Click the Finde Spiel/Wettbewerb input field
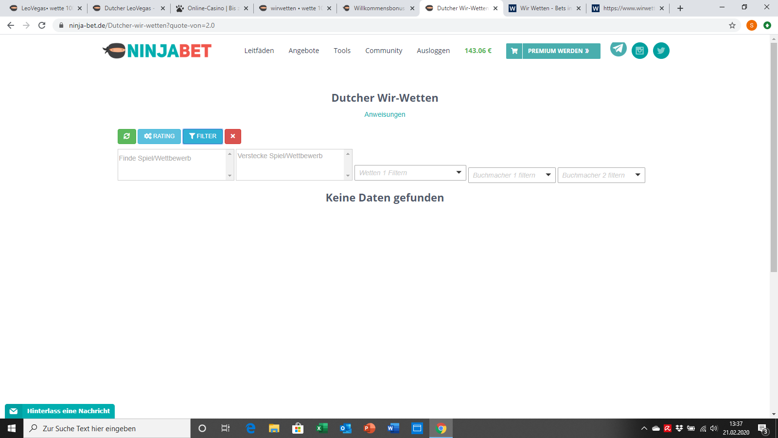778x438 pixels. click(172, 164)
